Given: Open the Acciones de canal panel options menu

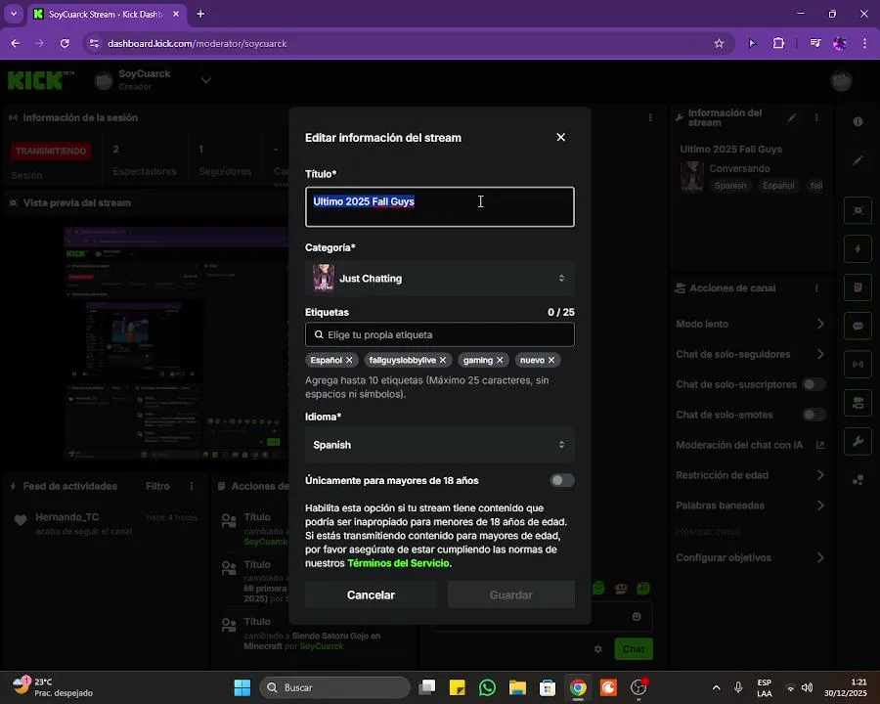Looking at the screenshot, I should (816, 288).
